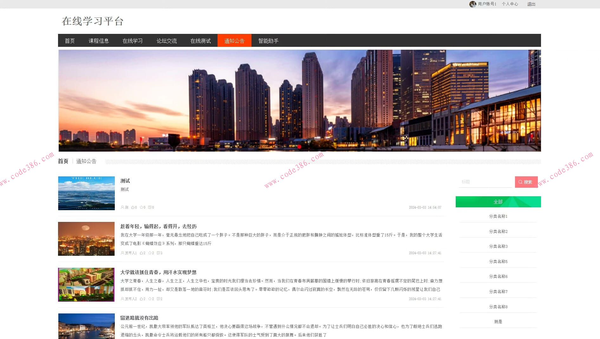Click the 用户账号1 username link

click(x=487, y=4)
